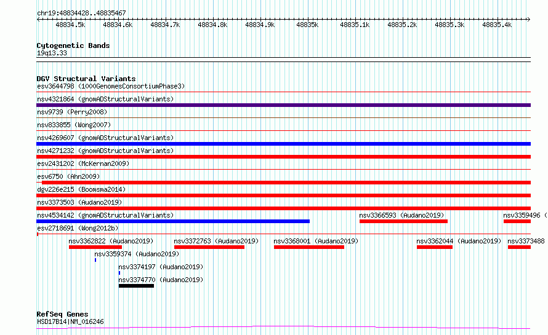Open the nsv833855 (Wong2007) variant label
548x335 pixels.
point(74,125)
